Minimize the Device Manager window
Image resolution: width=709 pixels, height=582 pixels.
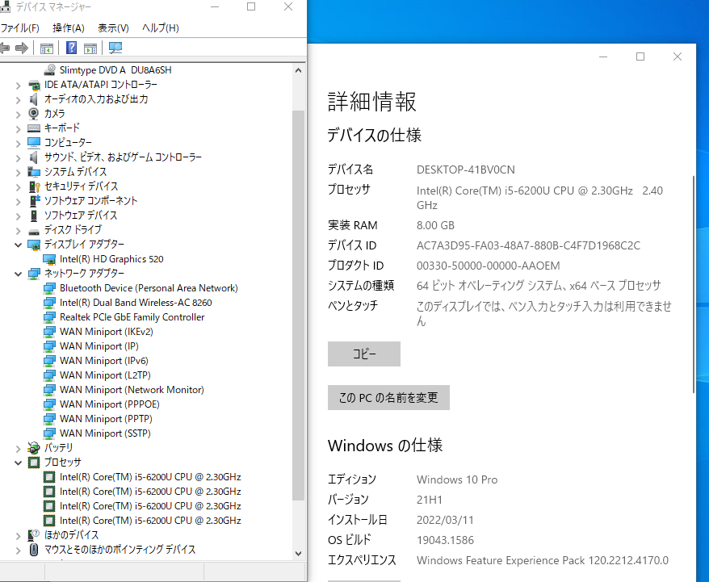[x=215, y=6]
